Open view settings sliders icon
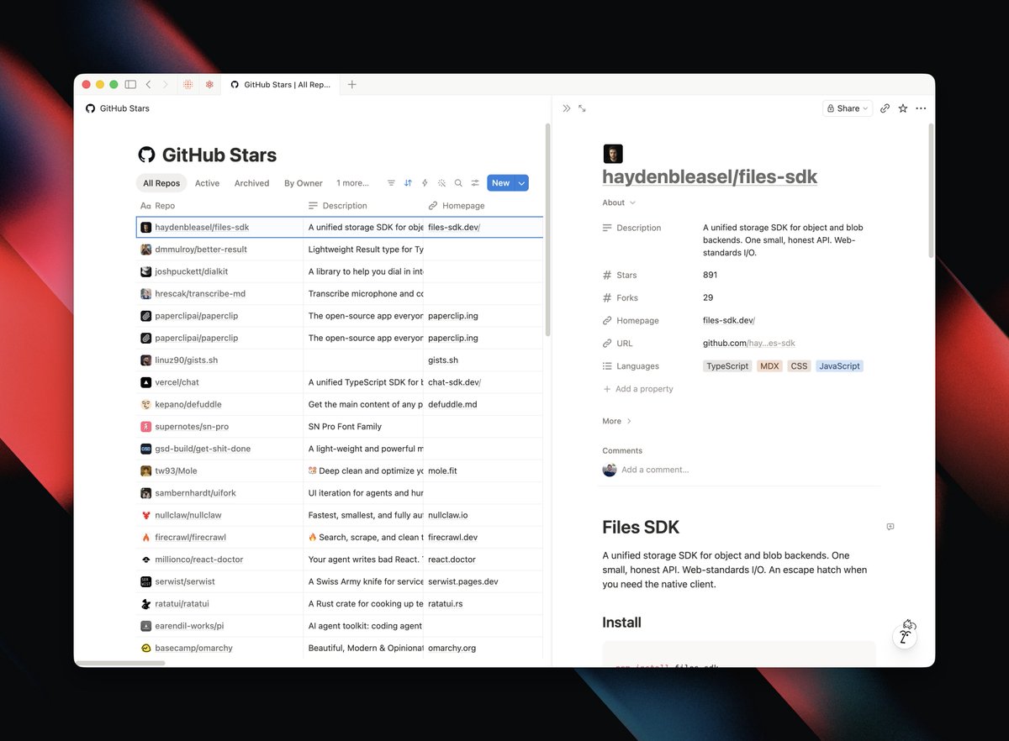1009x741 pixels. [475, 183]
